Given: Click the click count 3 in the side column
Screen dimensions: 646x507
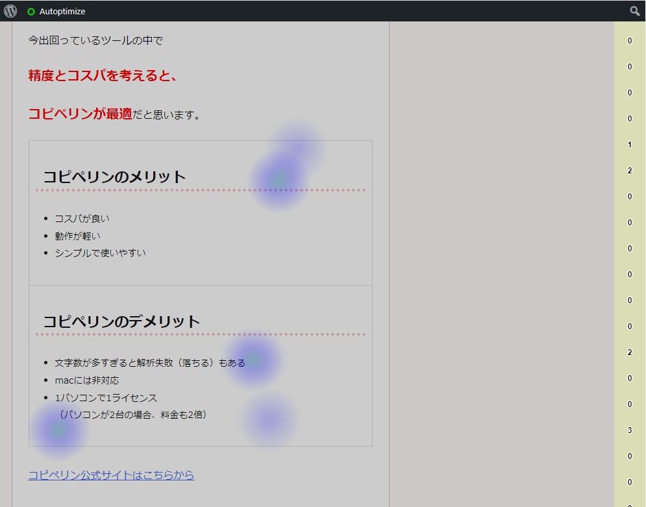Looking at the screenshot, I should point(630,430).
